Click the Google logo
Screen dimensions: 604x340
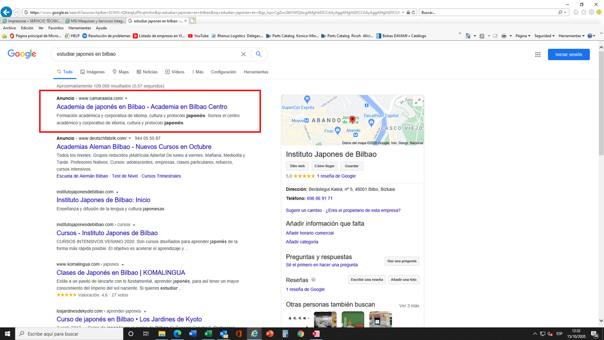22,54
